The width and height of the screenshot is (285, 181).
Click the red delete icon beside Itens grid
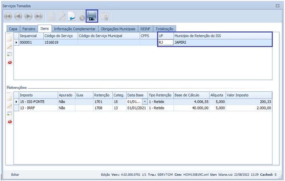9,62
